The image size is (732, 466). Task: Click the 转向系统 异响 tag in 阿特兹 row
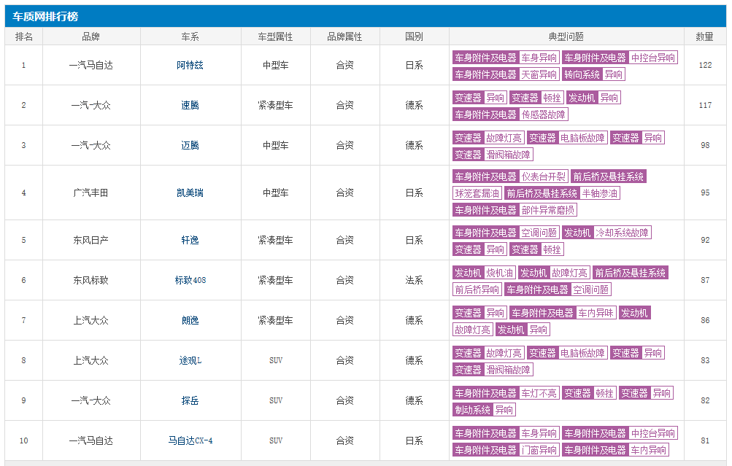click(x=593, y=74)
